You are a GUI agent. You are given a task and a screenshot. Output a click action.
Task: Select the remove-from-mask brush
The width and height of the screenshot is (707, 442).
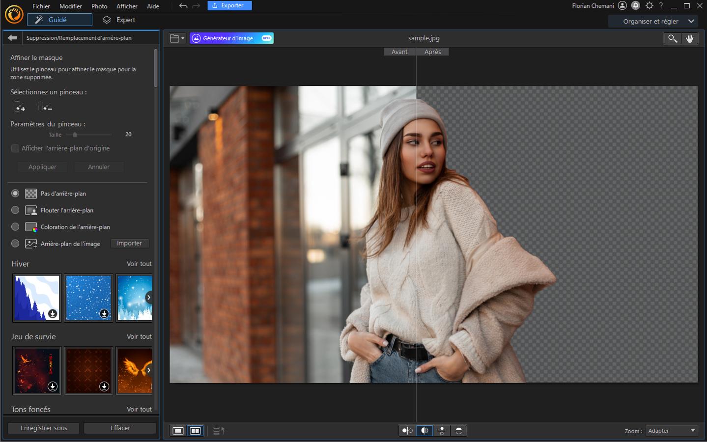point(45,106)
